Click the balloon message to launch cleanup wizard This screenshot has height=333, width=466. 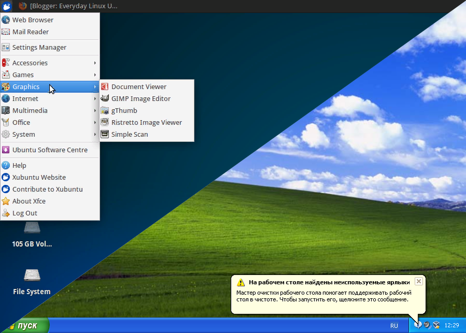pyautogui.click(x=324, y=296)
